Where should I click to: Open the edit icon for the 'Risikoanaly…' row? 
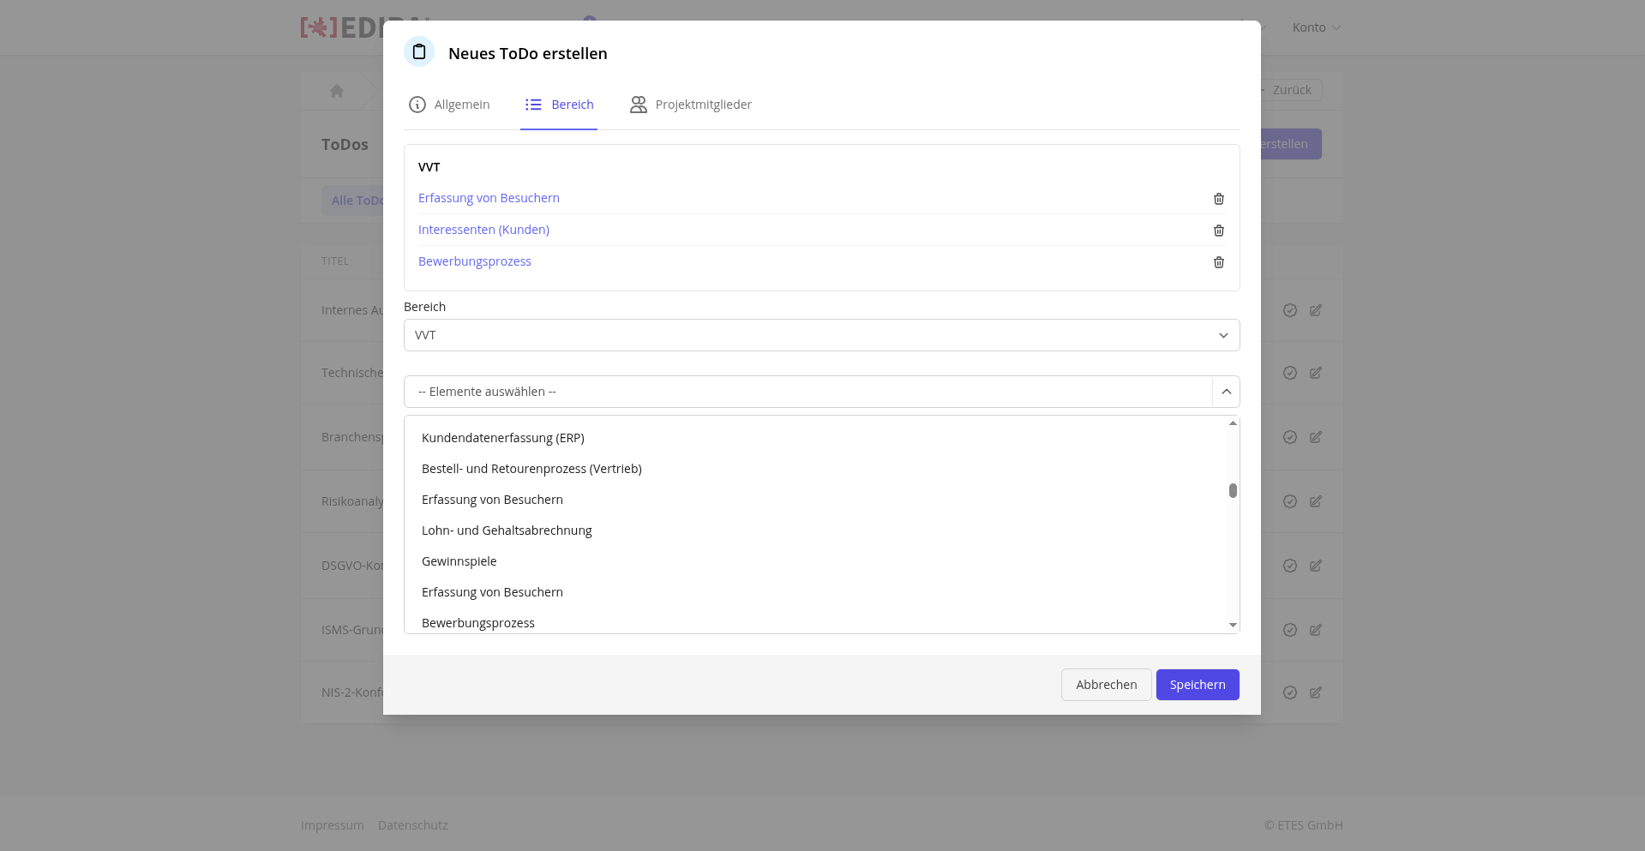click(1316, 501)
